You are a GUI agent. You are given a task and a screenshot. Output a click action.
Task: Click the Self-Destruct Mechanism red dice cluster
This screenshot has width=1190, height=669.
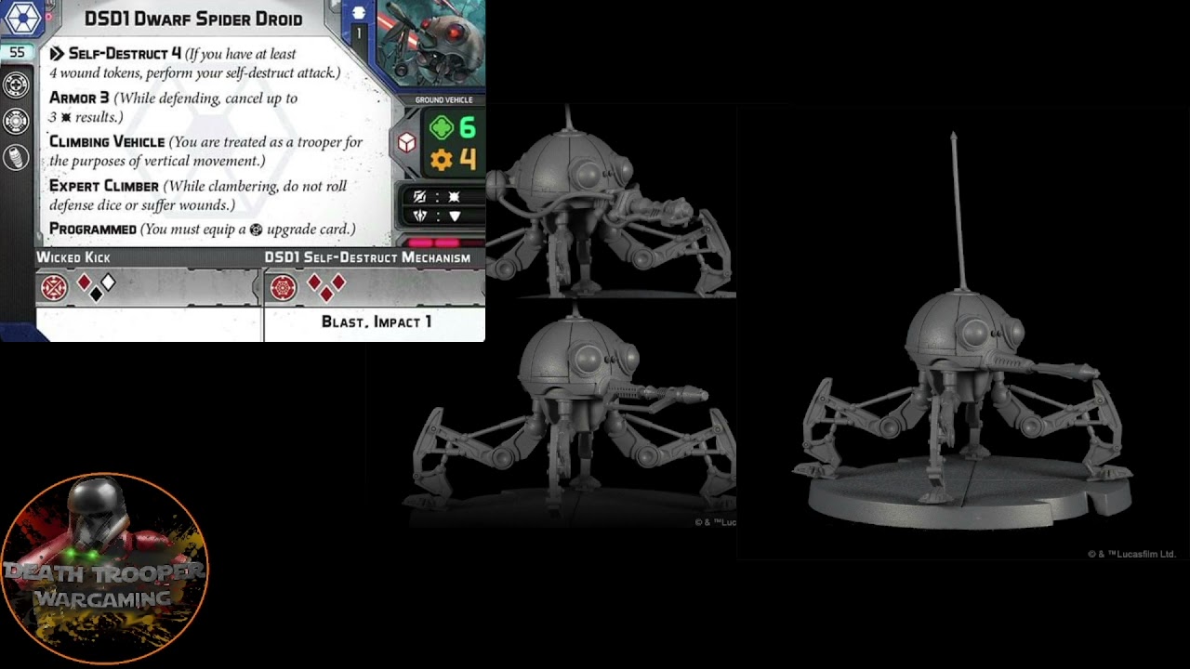tap(326, 287)
